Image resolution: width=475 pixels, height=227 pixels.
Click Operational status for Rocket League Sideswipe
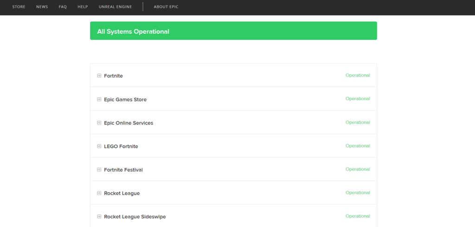[x=358, y=216]
